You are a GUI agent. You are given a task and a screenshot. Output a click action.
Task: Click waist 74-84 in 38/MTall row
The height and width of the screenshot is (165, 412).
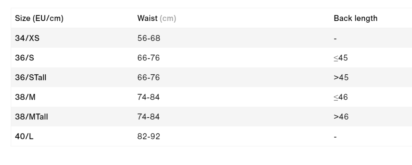coord(148,117)
